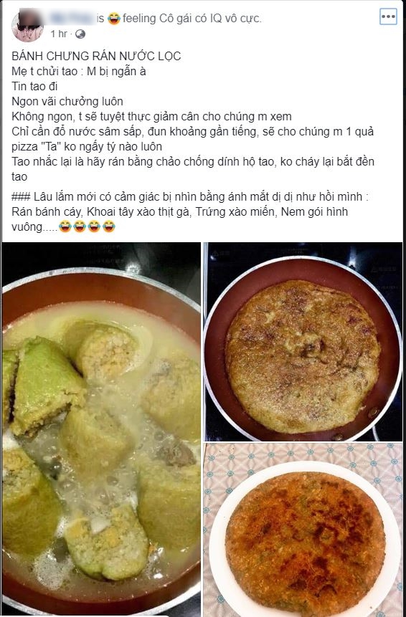The width and height of the screenshot is (406, 617).
Task: Click the globe public privacy icon
Action: [x=80, y=34]
